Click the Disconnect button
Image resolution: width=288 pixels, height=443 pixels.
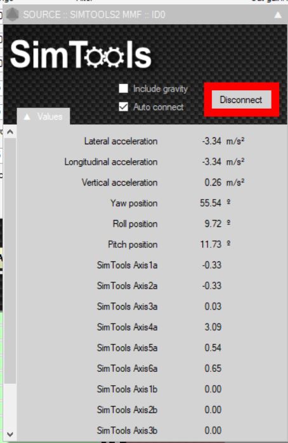[x=241, y=99]
